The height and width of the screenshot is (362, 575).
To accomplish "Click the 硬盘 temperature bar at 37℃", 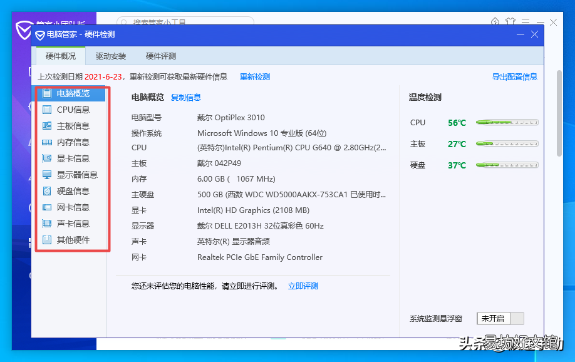I will pos(507,165).
